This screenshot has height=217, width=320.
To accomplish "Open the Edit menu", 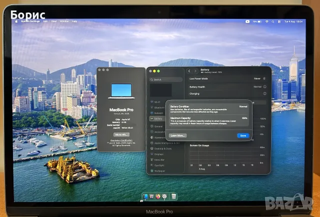I will click(x=45, y=21).
